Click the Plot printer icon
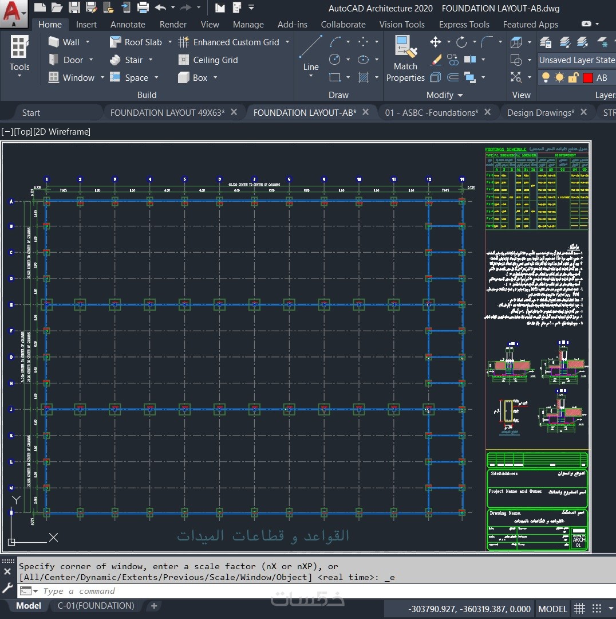 pos(143,7)
